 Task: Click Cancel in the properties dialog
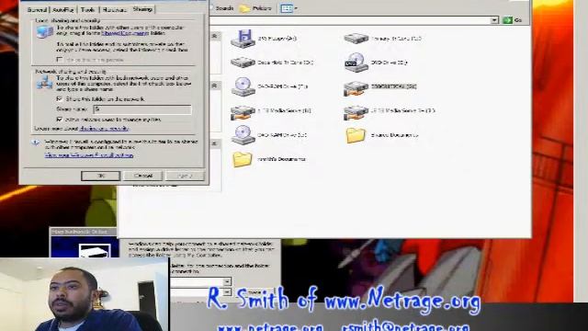click(143, 176)
